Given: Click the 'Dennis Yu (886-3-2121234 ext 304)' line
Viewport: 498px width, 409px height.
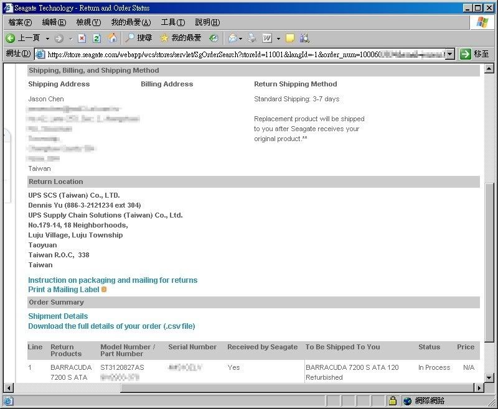Looking at the screenshot, I should (x=85, y=205).
